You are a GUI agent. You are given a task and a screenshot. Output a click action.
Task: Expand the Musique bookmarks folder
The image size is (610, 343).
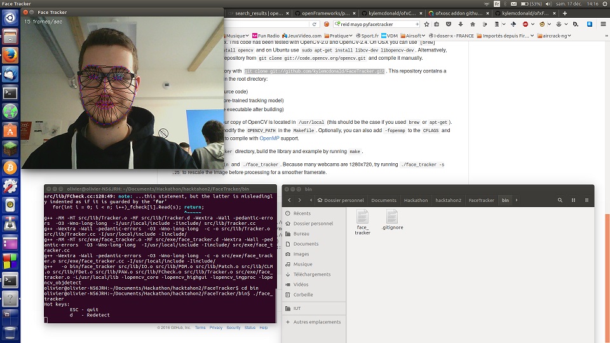pos(237,36)
